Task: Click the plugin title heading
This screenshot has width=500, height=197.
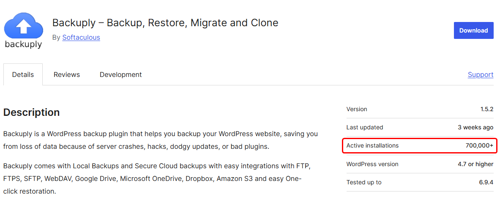Action: (x=165, y=23)
